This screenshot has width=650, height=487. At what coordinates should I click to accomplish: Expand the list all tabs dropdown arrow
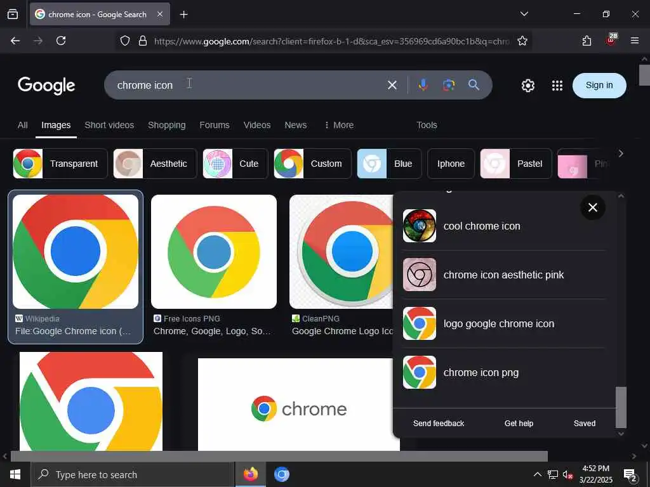coord(524,14)
